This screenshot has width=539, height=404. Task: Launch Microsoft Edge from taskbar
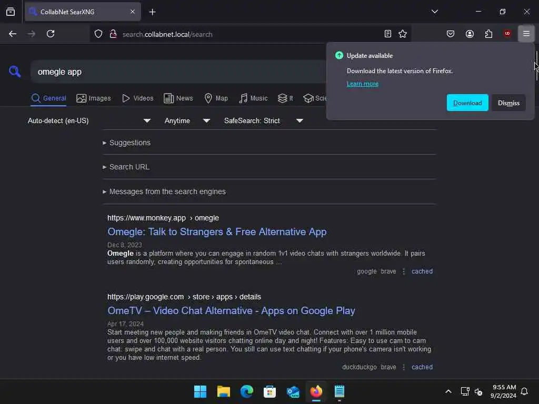pyautogui.click(x=247, y=391)
